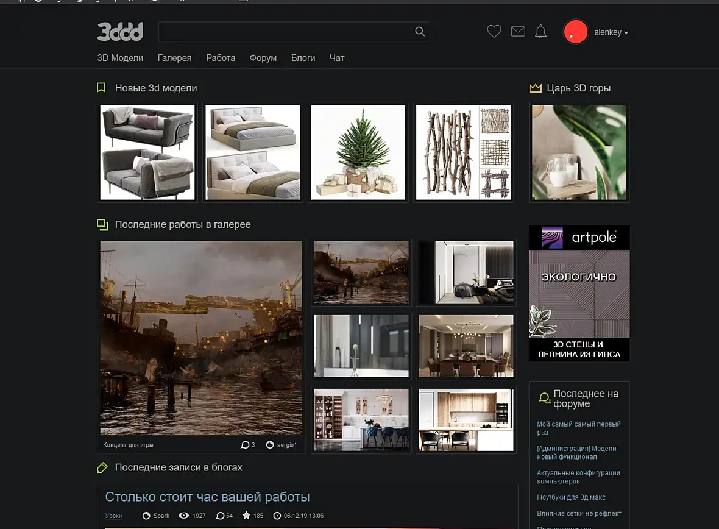Open the vase and dark panels thumbnail
The height and width of the screenshot is (529, 719).
pyautogui.click(x=361, y=346)
